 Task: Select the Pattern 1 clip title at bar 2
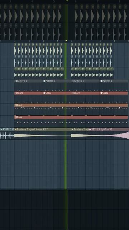coord(22,81)
